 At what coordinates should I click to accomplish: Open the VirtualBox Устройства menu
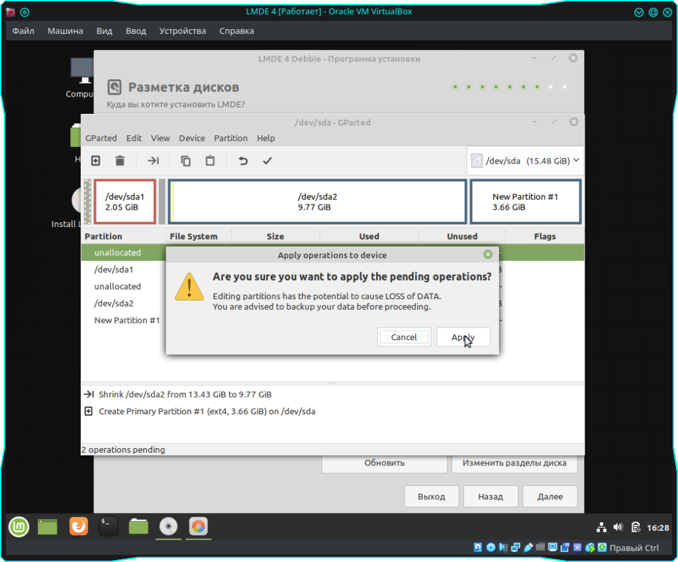coord(183,31)
